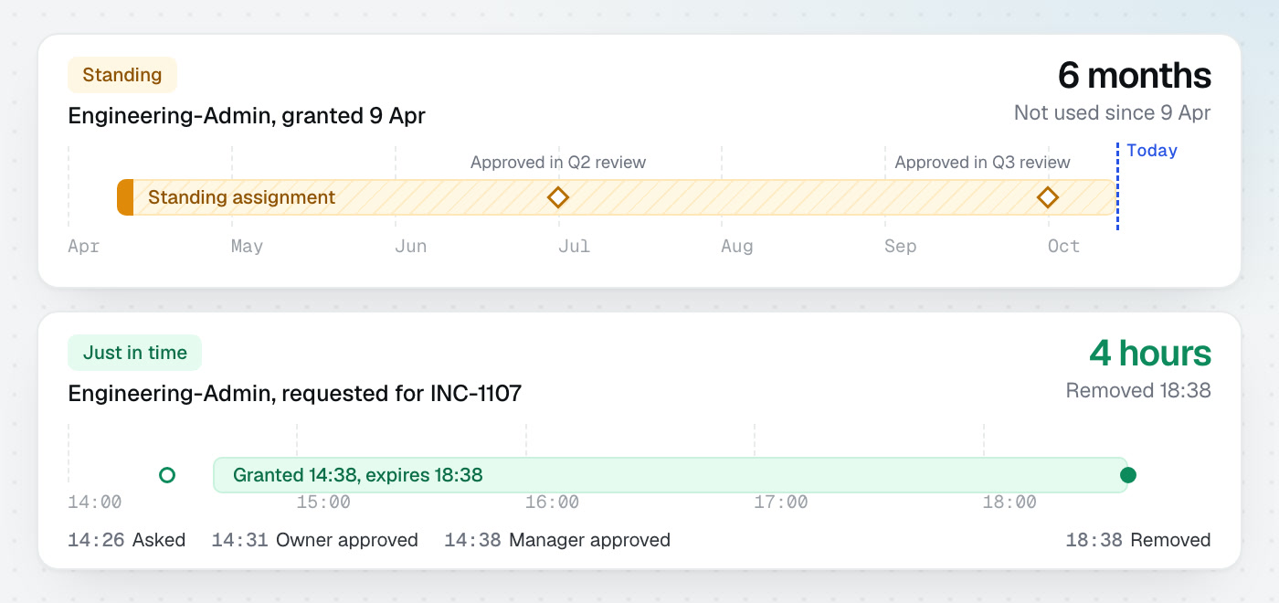Click the Jul axis label
Screen dimensions: 1279x603
click(x=574, y=247)
